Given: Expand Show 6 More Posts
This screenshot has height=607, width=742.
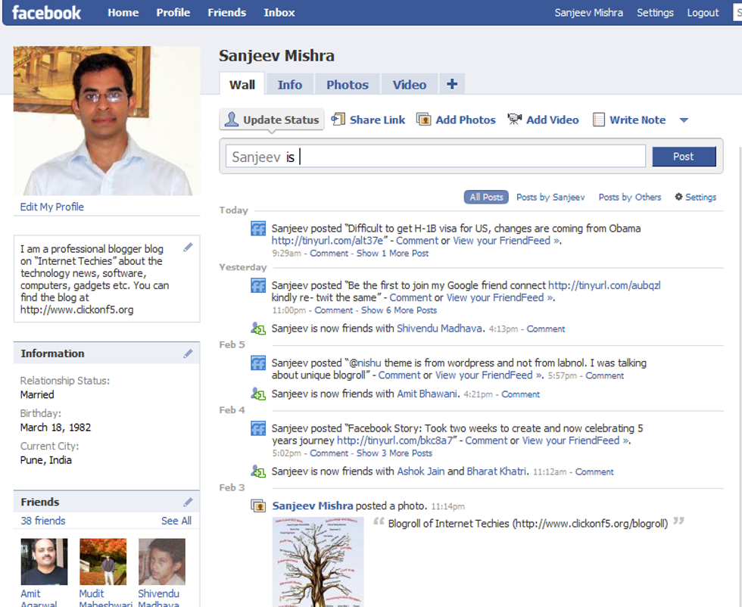Looking at the screenshot, I should pos(399,310).
